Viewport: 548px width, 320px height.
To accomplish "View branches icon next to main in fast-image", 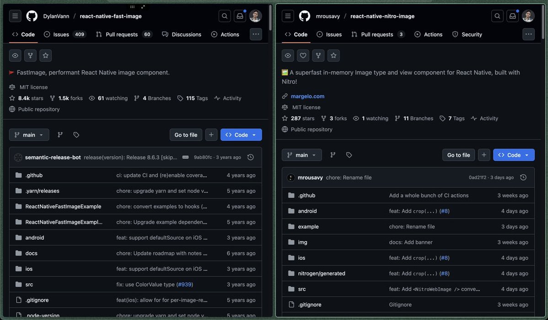I will (60, 135).
